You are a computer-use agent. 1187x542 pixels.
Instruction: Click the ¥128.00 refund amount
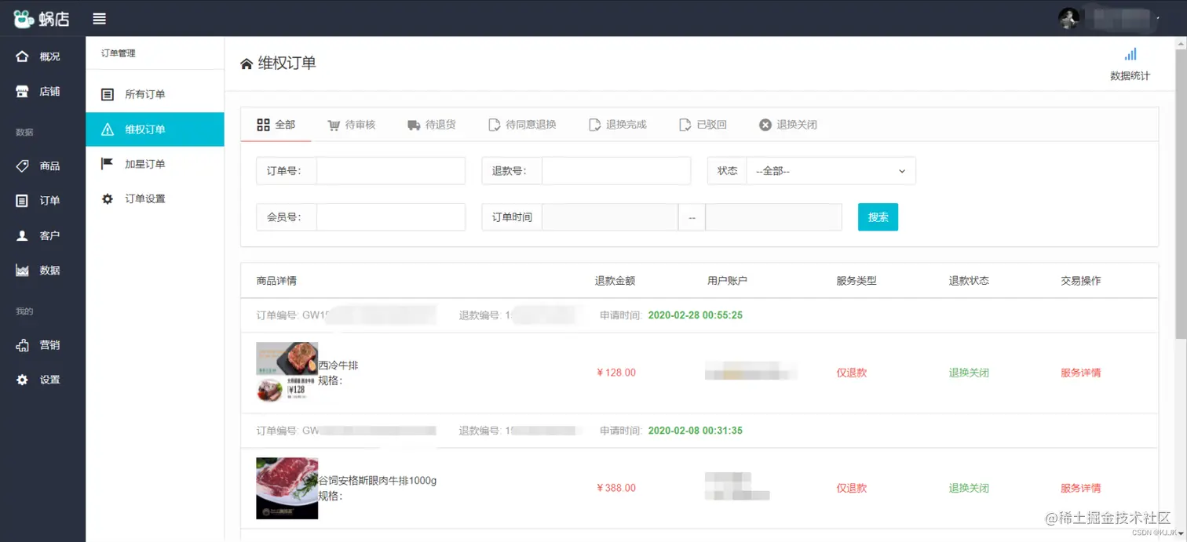click(616, 373)
